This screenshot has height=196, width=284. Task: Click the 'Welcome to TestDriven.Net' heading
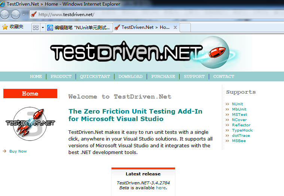pyautogui.click(x=120, y=97)
